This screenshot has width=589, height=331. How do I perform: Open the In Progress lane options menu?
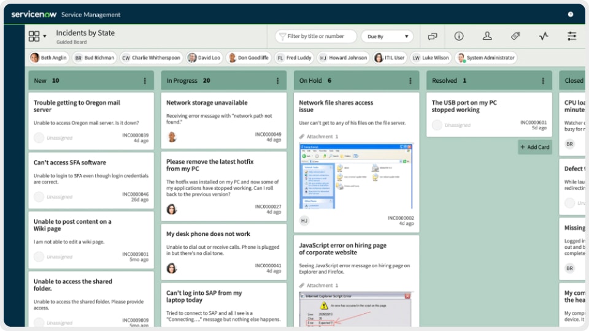[277, 81]
